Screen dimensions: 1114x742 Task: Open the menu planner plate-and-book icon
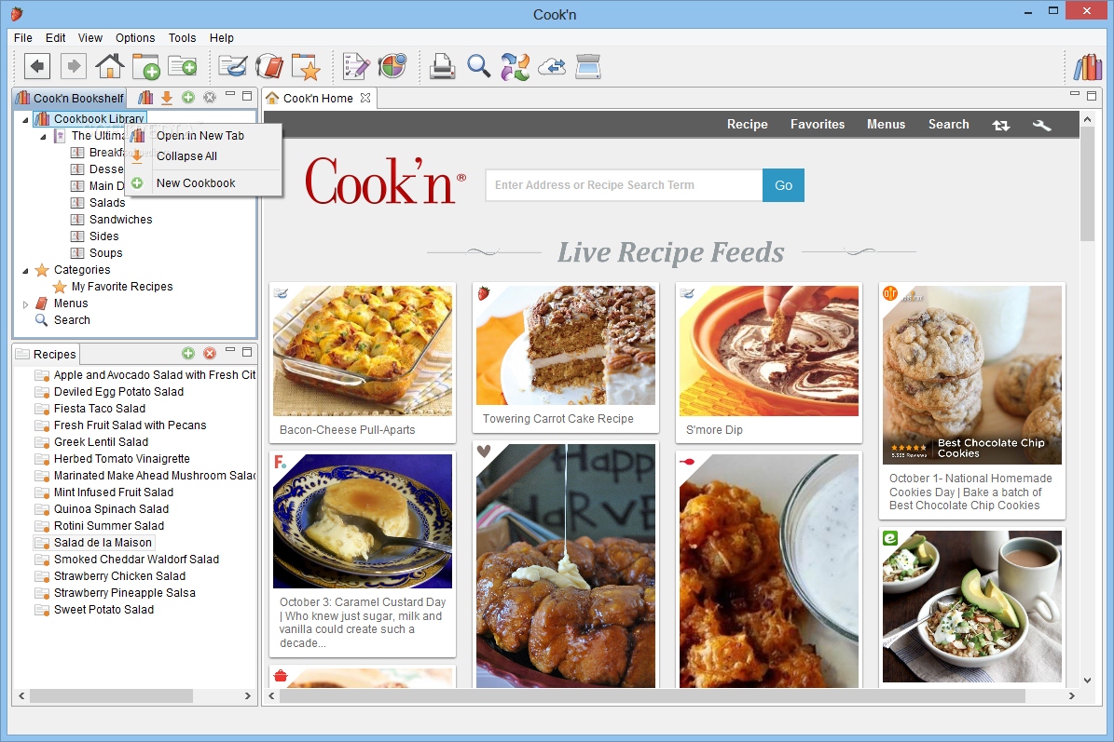[269, 67]
